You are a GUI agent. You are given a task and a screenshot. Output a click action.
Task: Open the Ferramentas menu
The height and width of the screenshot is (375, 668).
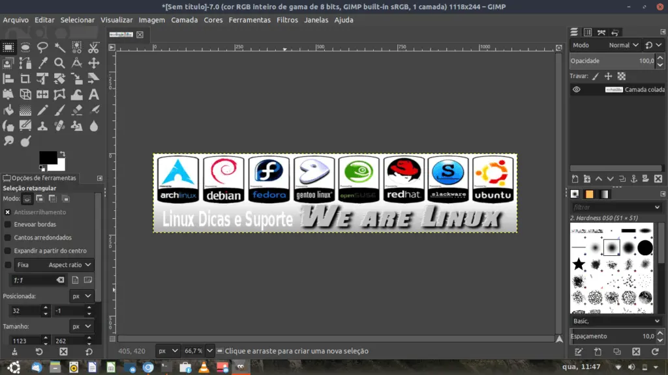coord(250,20)
